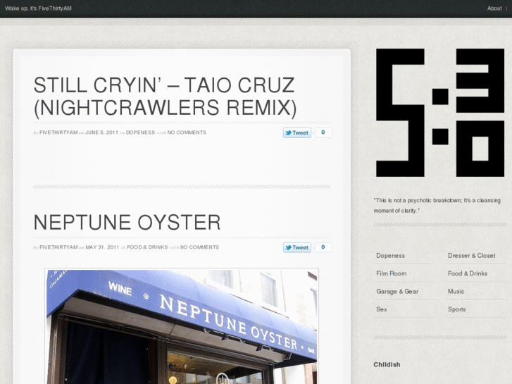The image size is (512, 384).
Task: Open NO COMMENTS link on Still Cryin' post
Action: pyautogui.click(x=187, y=132)
